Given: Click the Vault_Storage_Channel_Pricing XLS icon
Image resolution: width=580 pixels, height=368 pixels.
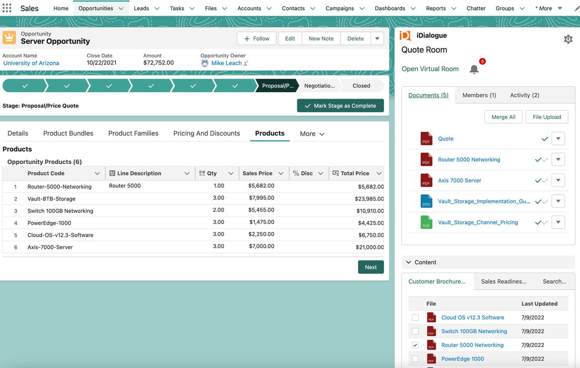Looking at the screenshot, I should [x=426, y=222].
